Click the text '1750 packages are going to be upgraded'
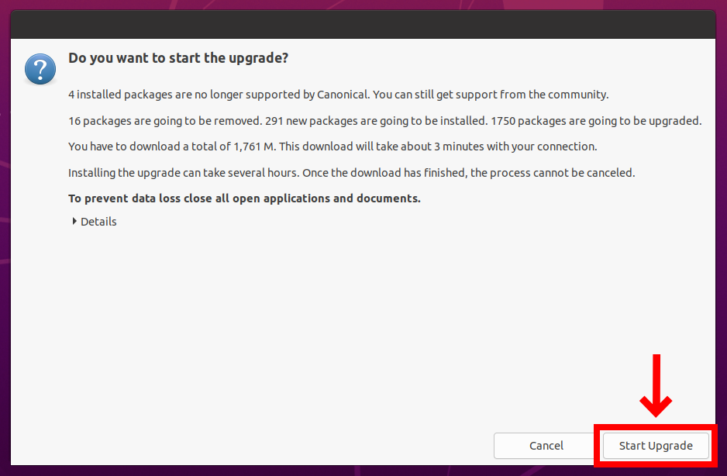Viewport: 727px width, 476px height. [x=595, y=121]
